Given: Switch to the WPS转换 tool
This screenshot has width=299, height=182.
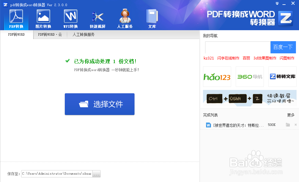Looking at the screenshot, I should click(x=70, y=18).
